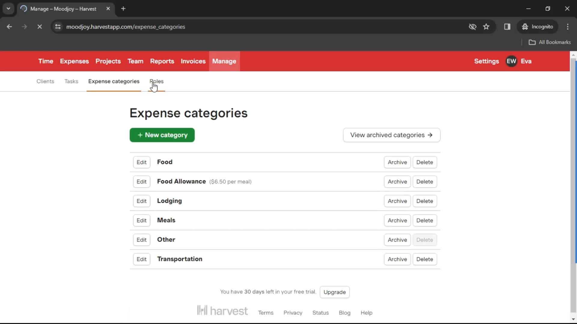Click the Time navigation icon
The image size is (577, 324).
46,61
